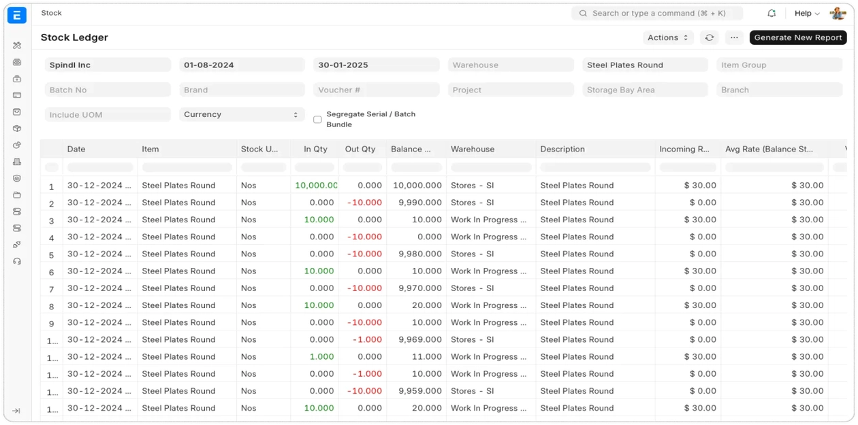Open the Help dropdown menu

pyautogui.click(x=807, y=14)
